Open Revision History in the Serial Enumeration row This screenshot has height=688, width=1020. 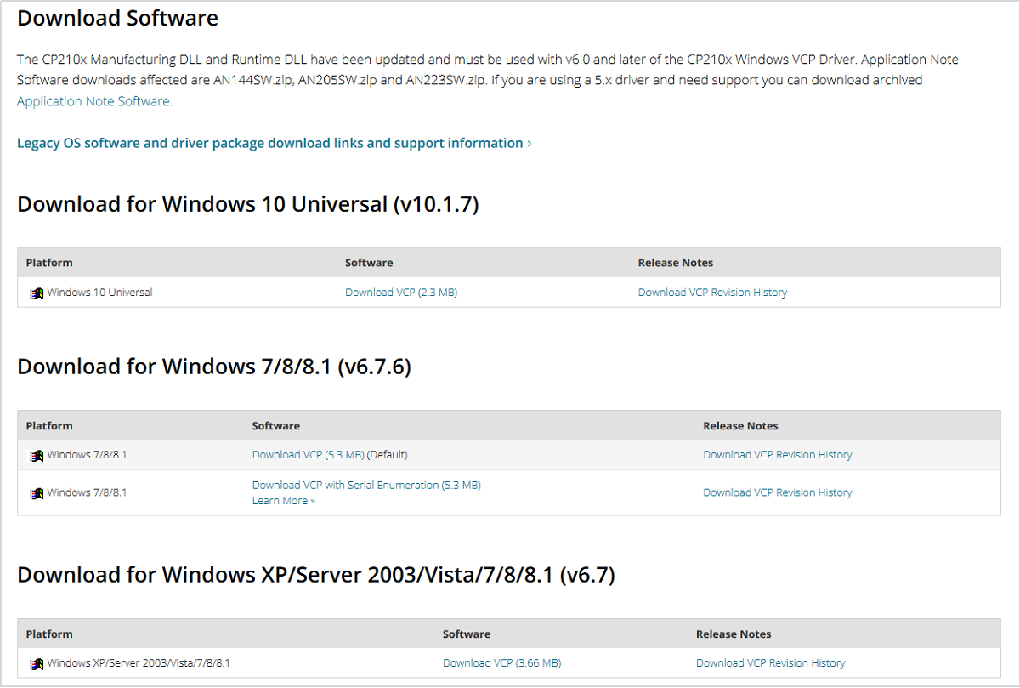(x=777, y=492)
